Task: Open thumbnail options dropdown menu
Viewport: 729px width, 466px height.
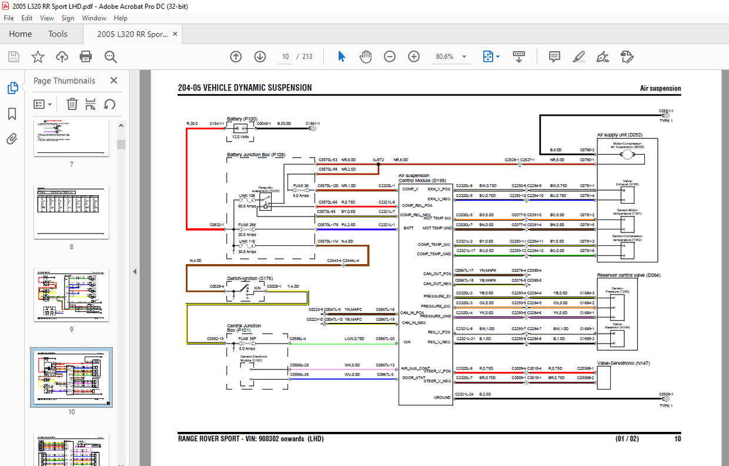Action: click(x=43, y=104)
